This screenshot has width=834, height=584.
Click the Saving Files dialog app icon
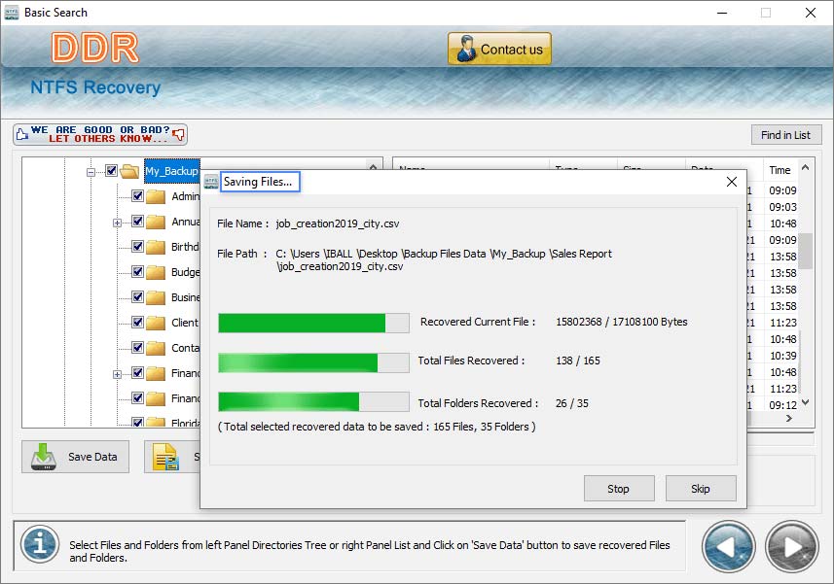pos(211,182)
